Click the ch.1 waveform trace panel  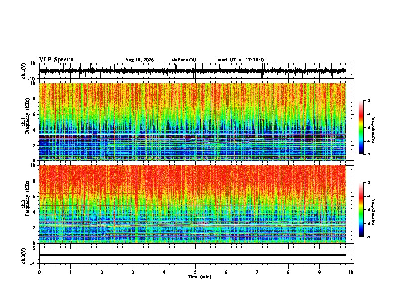196,71
